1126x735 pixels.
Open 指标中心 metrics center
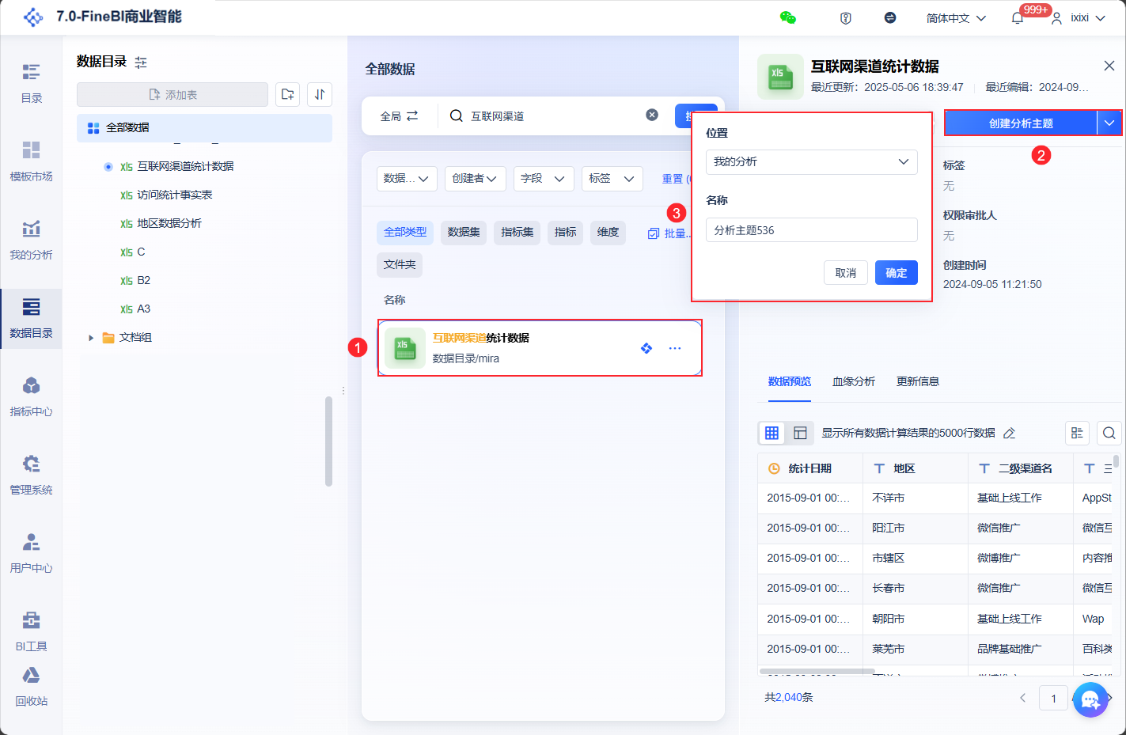[31, 396]
